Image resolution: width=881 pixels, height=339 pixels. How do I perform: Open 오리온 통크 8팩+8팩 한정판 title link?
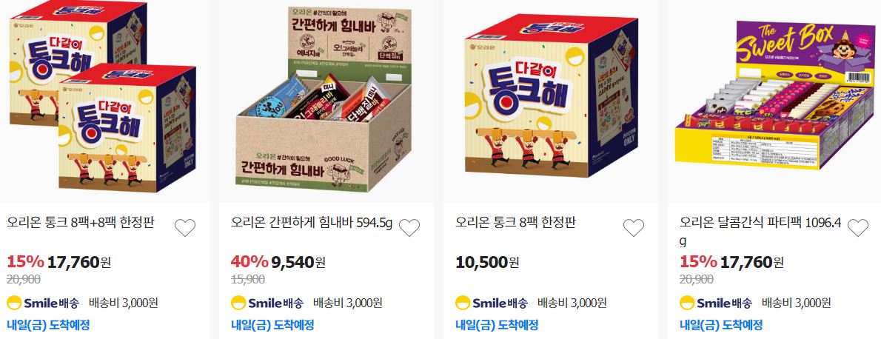[x=81, y=223]
